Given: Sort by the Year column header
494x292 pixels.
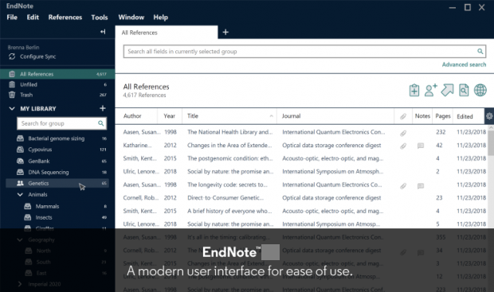Looking at the screenshot, I should tap(169, 116).
